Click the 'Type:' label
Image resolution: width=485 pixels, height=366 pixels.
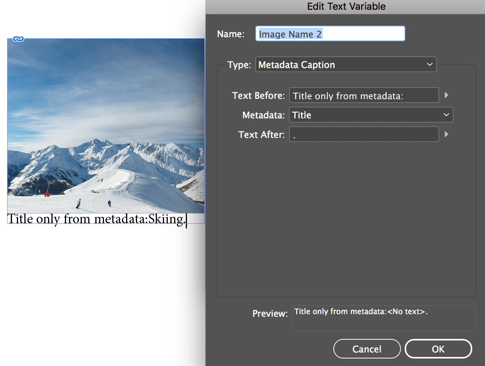(239, 65)
